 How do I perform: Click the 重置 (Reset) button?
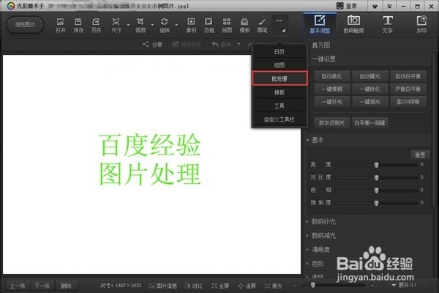coord(420,155)
